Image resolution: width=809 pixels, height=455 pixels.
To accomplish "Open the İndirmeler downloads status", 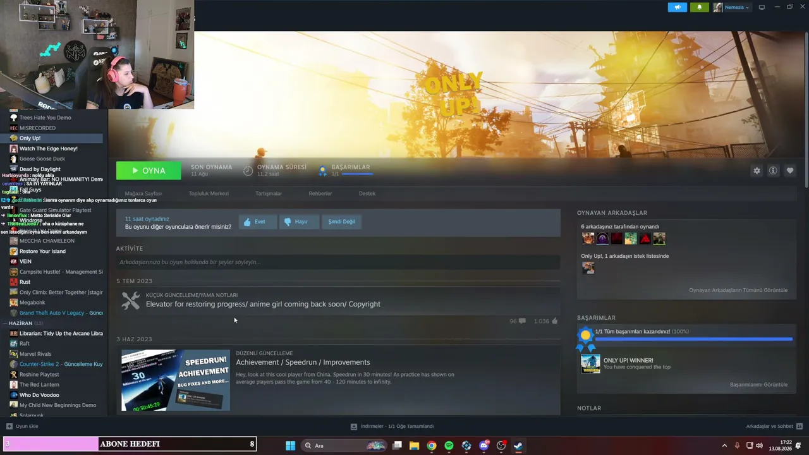I will (392, 426).
